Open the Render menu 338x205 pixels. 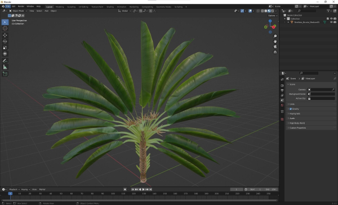21,6
